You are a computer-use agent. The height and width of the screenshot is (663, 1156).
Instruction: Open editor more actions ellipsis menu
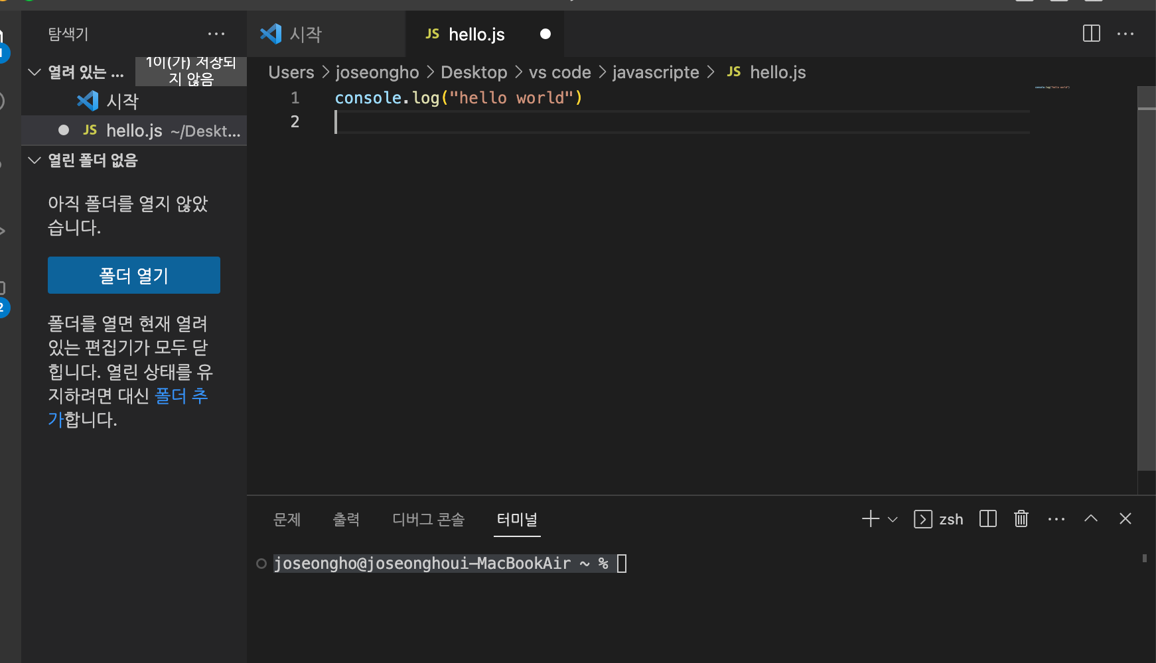coord(1125,34)
